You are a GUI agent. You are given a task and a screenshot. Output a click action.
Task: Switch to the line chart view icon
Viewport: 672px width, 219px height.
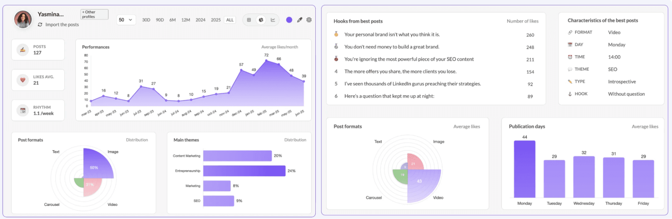click(x=273, y=20)
